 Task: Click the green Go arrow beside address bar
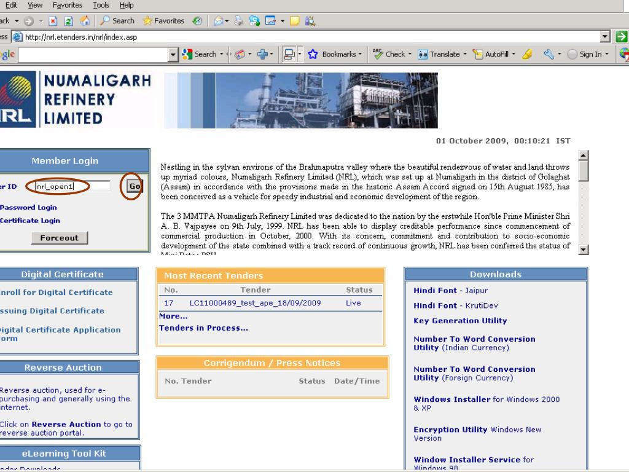point(622,37)
